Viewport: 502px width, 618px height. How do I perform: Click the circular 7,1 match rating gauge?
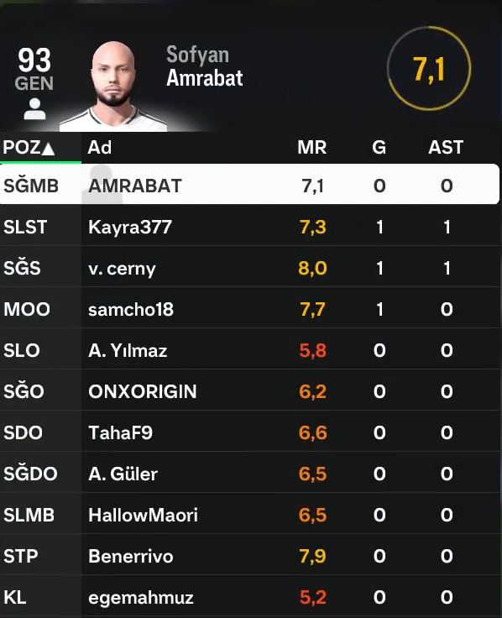[x=429, y=68]
